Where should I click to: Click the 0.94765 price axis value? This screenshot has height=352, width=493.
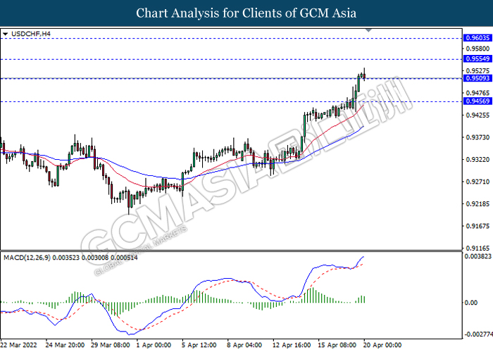point(478,93)
